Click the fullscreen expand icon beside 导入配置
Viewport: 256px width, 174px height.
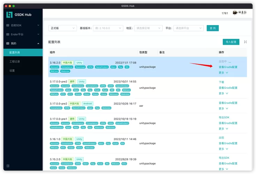click(x=245, y=42)
